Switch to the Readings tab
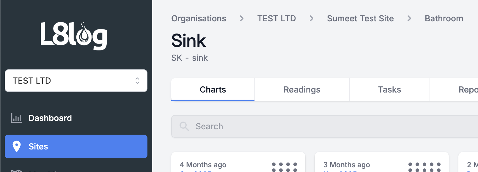The height and width of the screenshot is (172, 478). point(302,90)
